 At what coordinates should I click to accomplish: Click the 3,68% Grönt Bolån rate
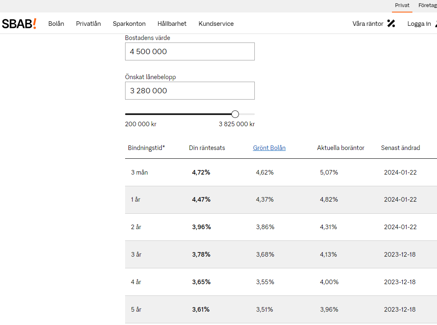265,254
